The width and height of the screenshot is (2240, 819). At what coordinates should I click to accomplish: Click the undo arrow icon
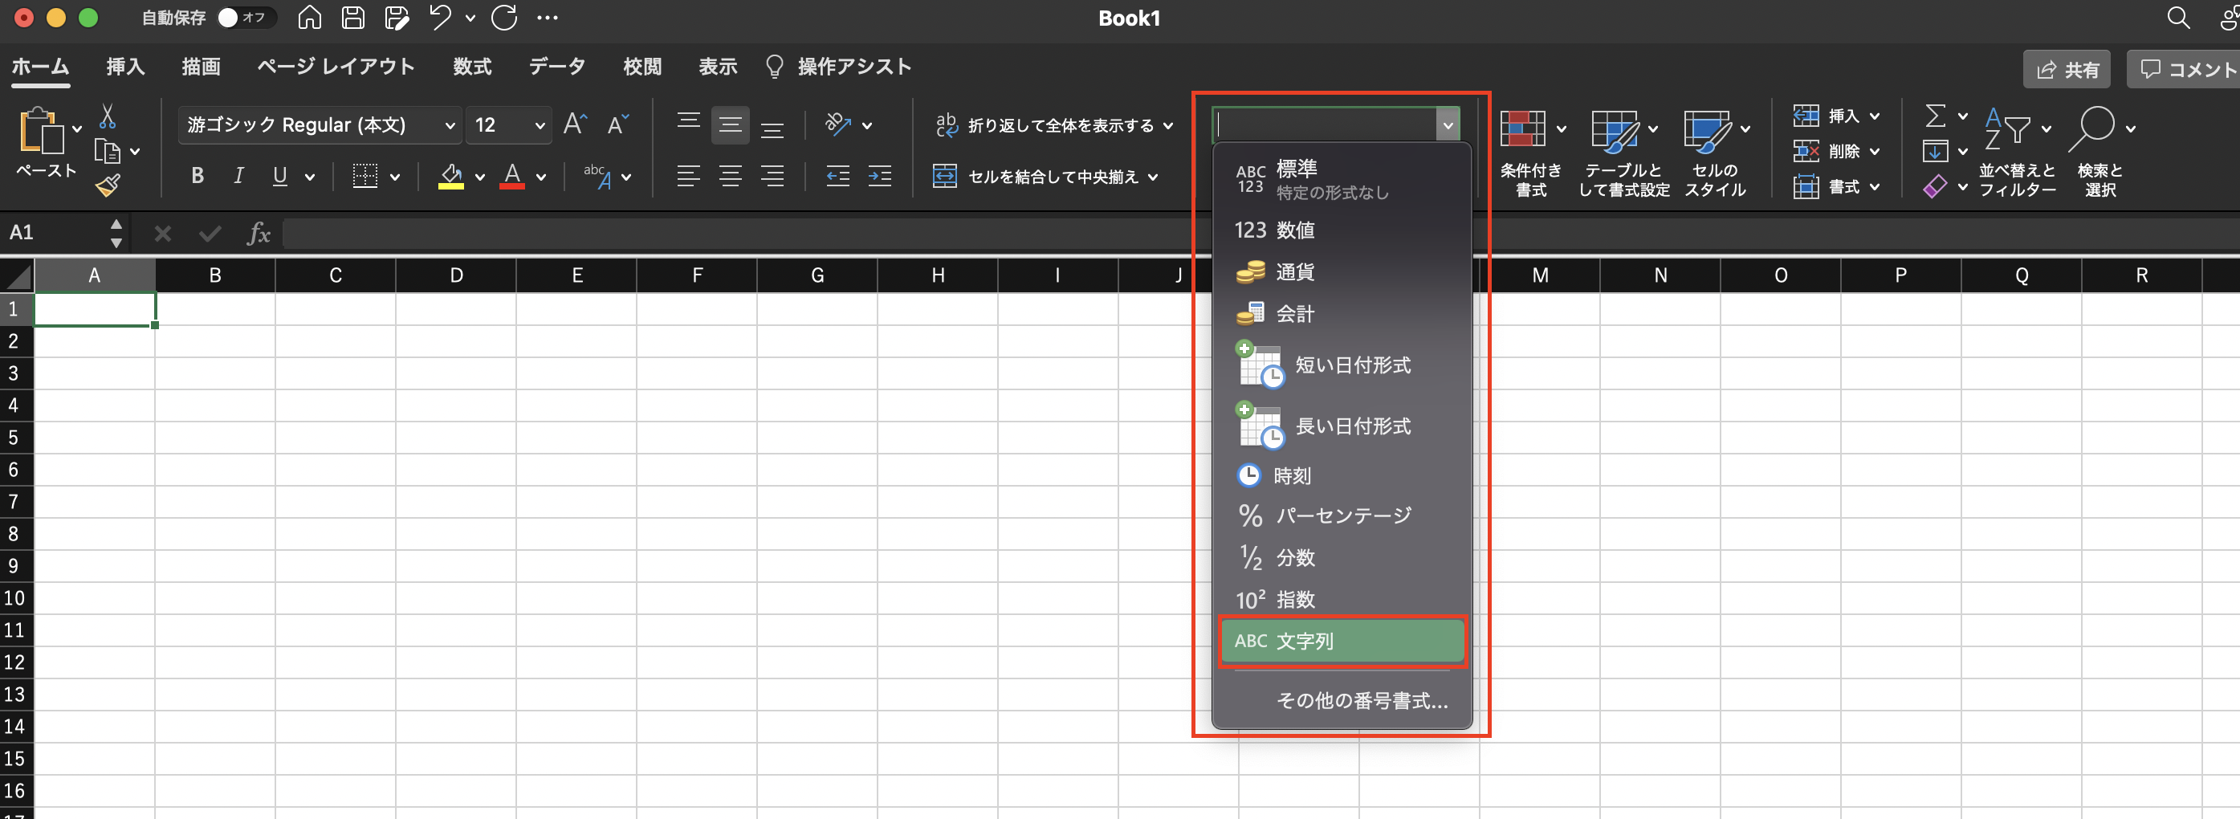tap(440, 18)
